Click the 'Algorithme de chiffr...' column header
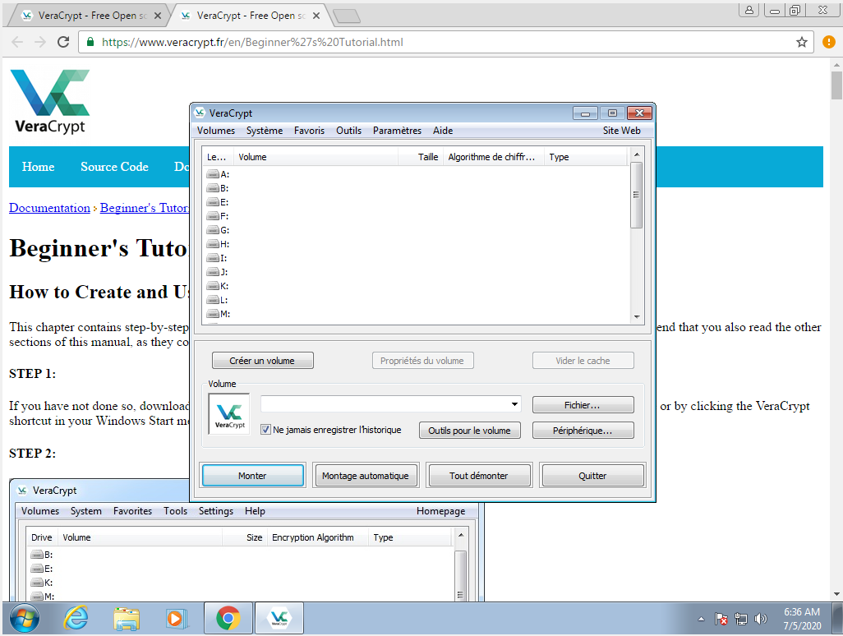The height and width of the screenshot is (636, 843). pyautogui.click(x=493, y=157)
